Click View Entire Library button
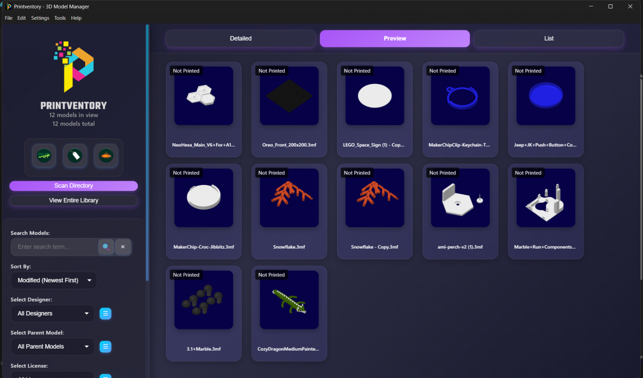This screenshot has height=378, width=643. click(x=73, y=200)
